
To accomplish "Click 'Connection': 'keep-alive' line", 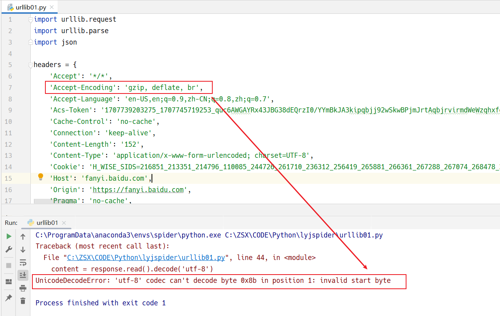I will coord(103,133).
